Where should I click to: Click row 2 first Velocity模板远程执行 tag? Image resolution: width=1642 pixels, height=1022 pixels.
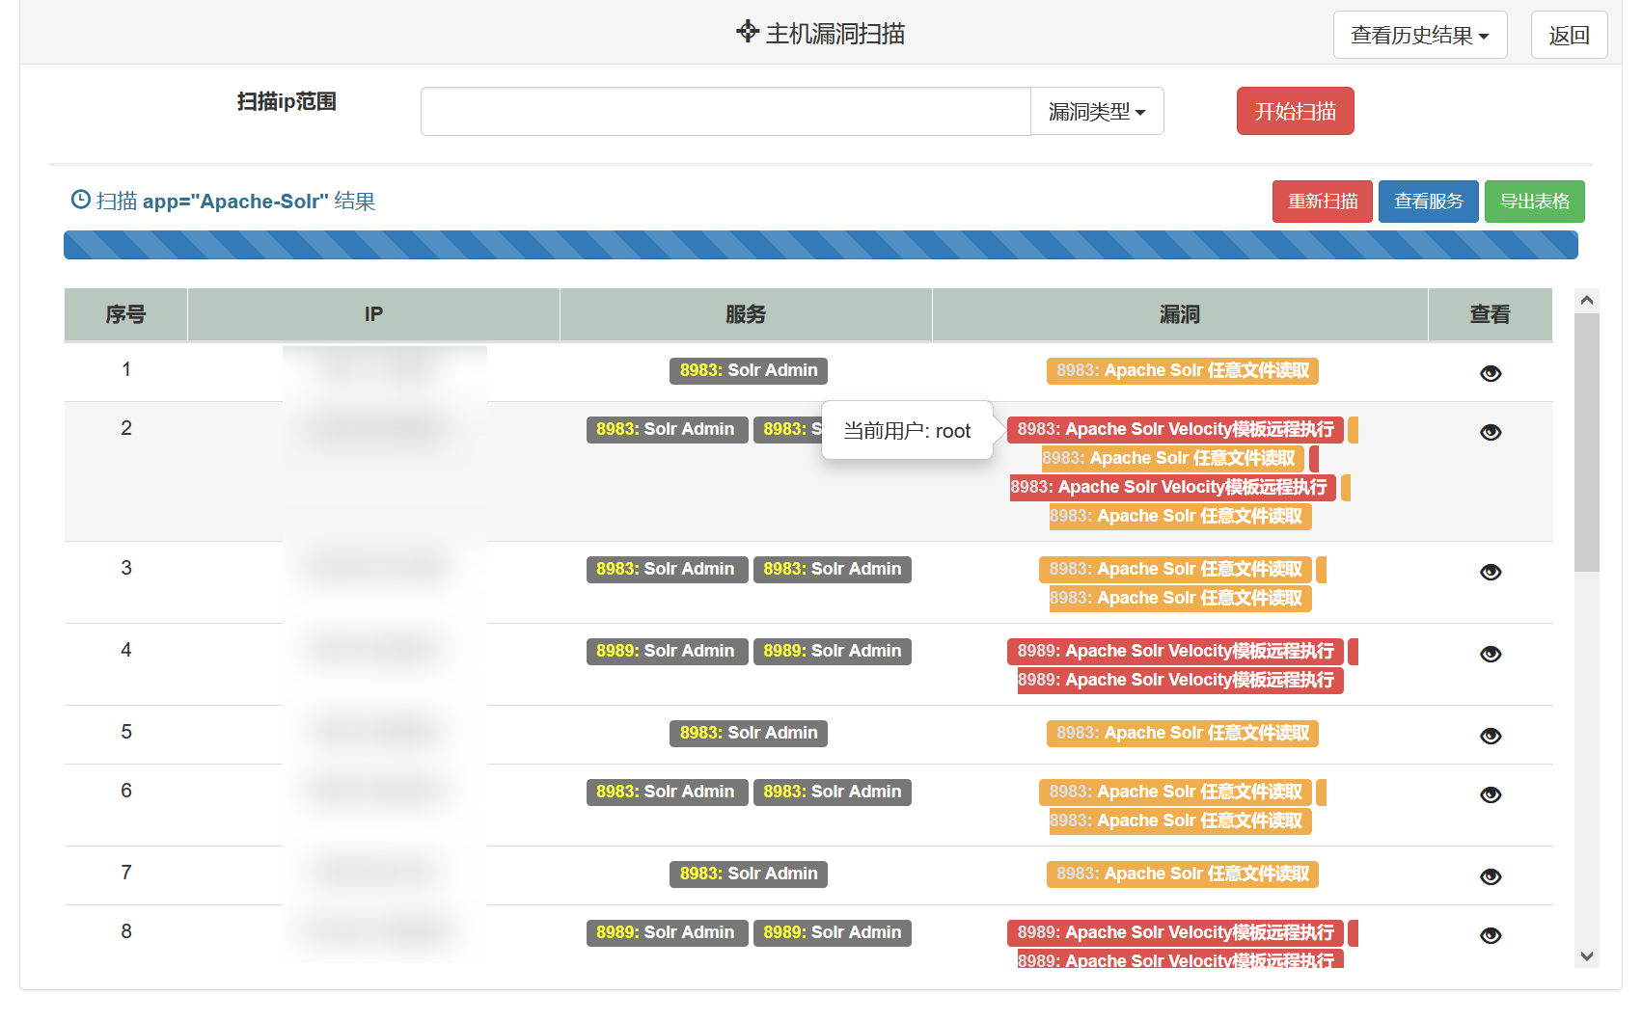pyautogui.click(x=1176, y=429)
